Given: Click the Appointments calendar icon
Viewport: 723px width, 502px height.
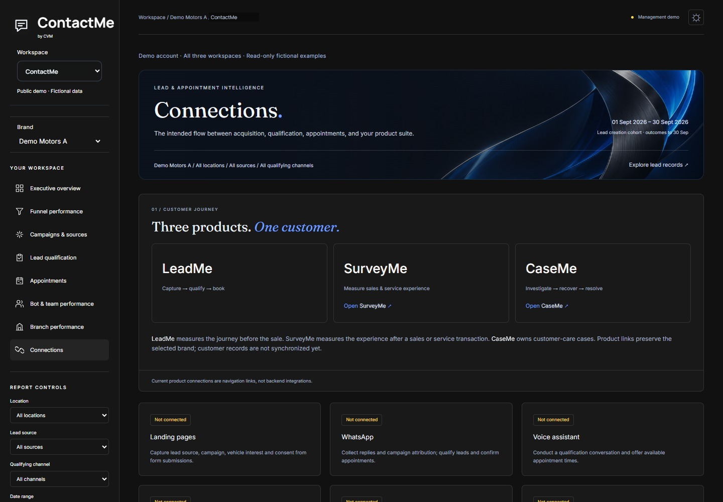Looking at the screenshot, I should click(20, 281).
